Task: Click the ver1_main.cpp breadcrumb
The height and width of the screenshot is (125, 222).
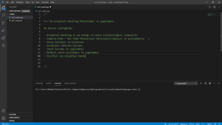Action: [44, 11]
